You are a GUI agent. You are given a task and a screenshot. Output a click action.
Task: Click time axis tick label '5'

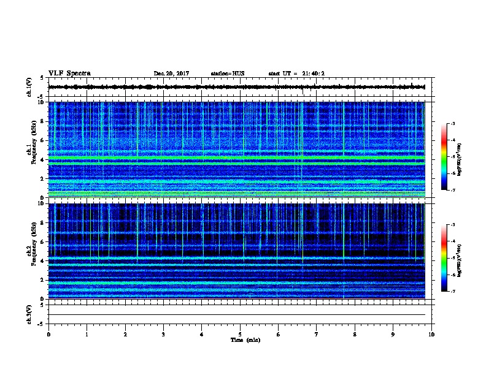[240, 335]
